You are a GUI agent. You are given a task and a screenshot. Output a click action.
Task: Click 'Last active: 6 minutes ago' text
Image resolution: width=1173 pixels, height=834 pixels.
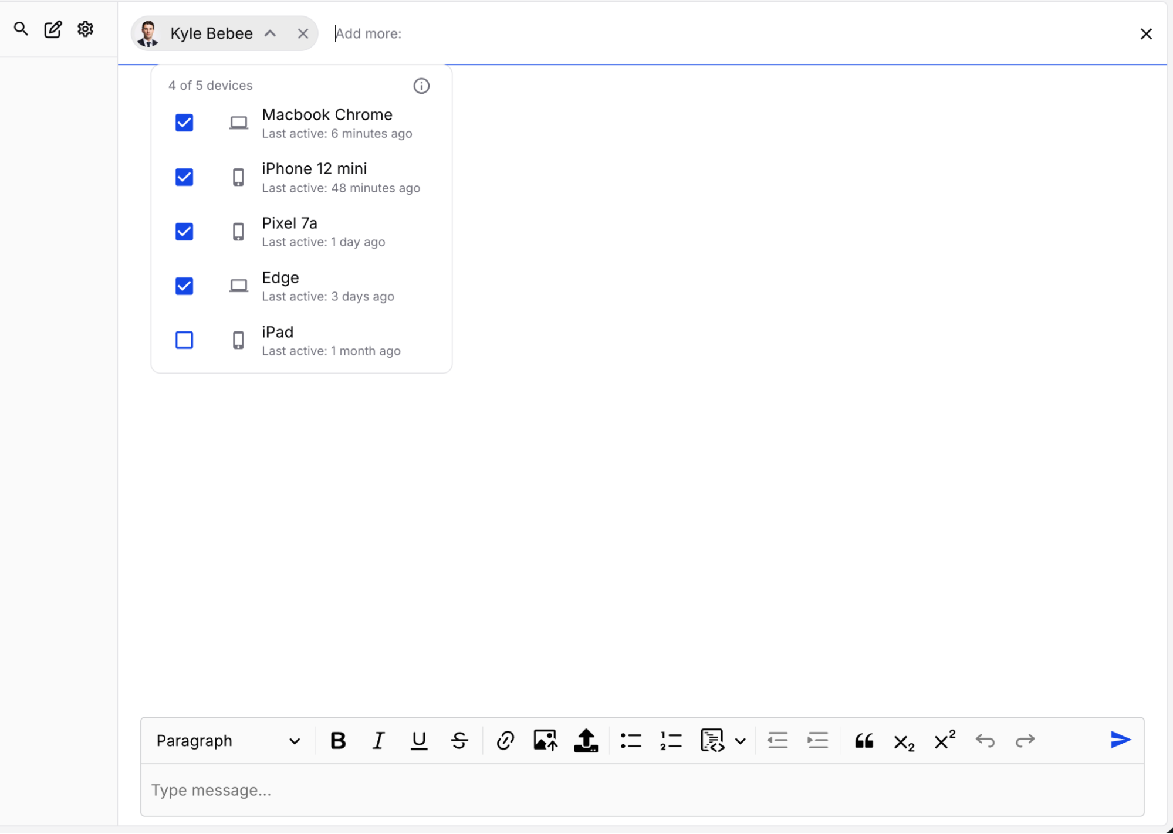[x=337, y=134]
